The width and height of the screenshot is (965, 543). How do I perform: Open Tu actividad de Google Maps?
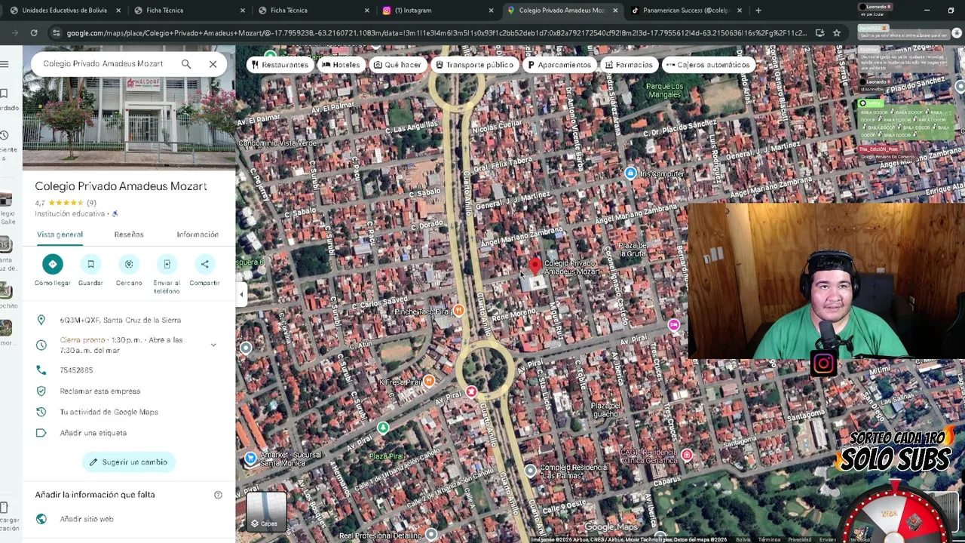click(109, 412)
